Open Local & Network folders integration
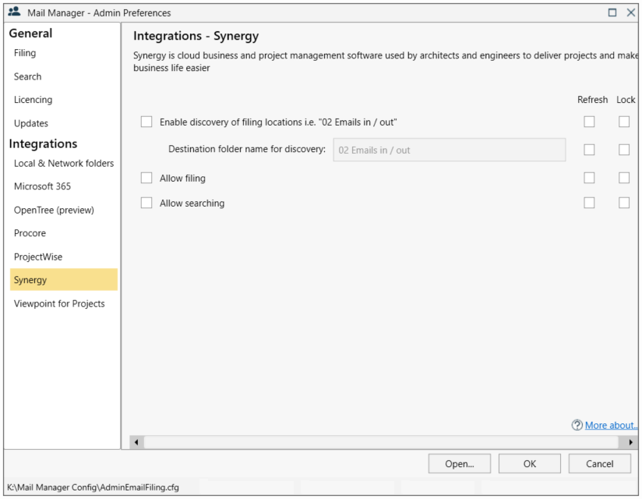 tap(63, 163)
